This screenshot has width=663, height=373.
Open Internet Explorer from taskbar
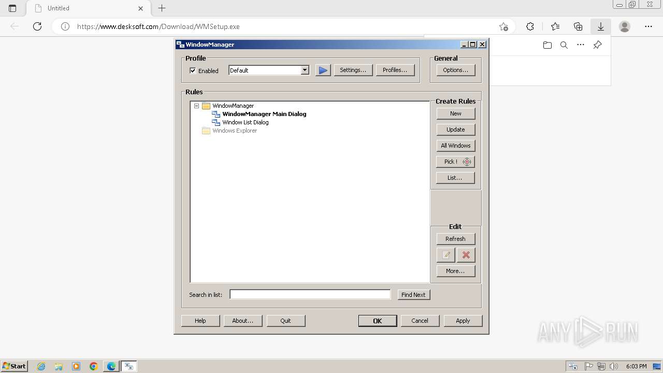[x=41, y=366]
